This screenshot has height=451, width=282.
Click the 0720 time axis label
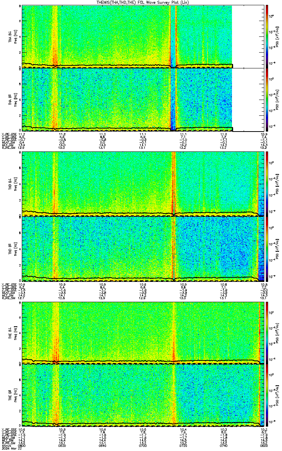point(183,445)
